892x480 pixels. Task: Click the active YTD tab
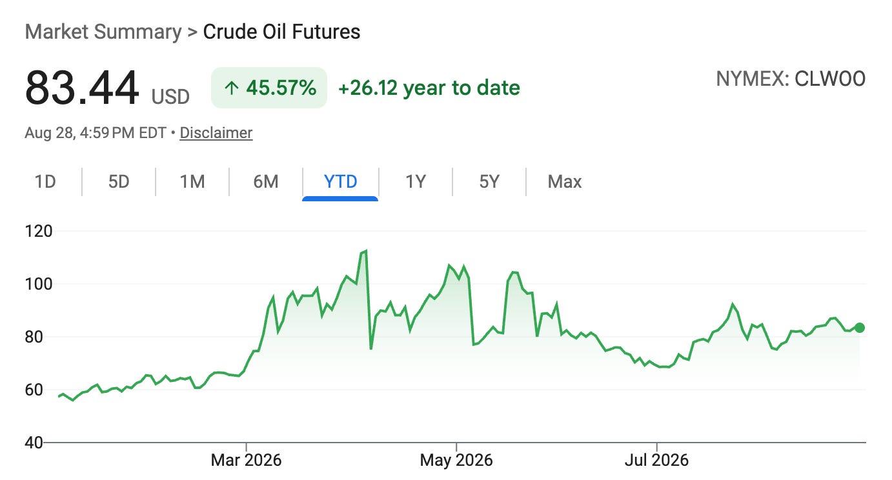(340, 182)
